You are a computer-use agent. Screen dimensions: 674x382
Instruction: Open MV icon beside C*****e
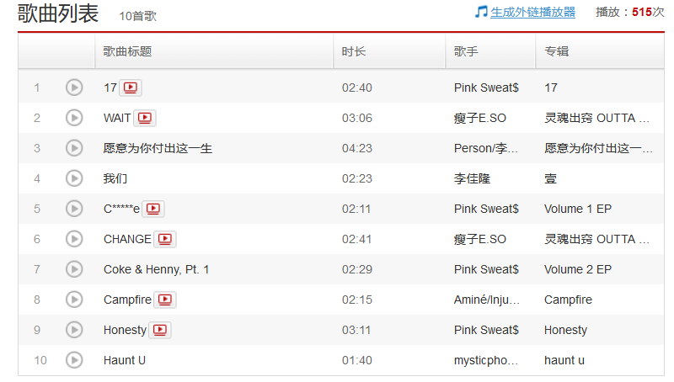(x=153, y=209)
